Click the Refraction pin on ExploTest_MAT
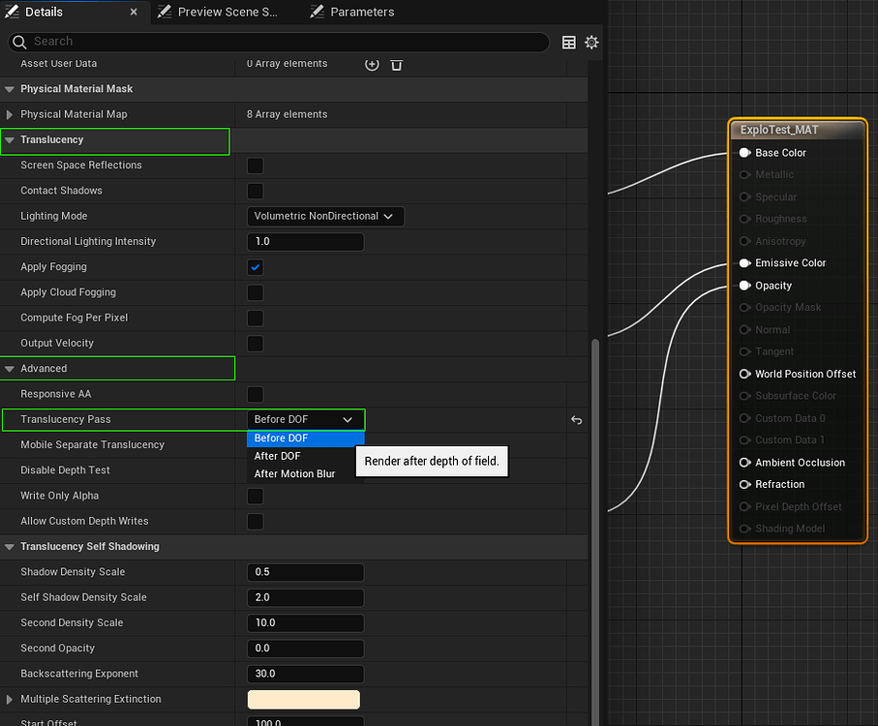Screen dimensions: 878x726 coord(744,484)
